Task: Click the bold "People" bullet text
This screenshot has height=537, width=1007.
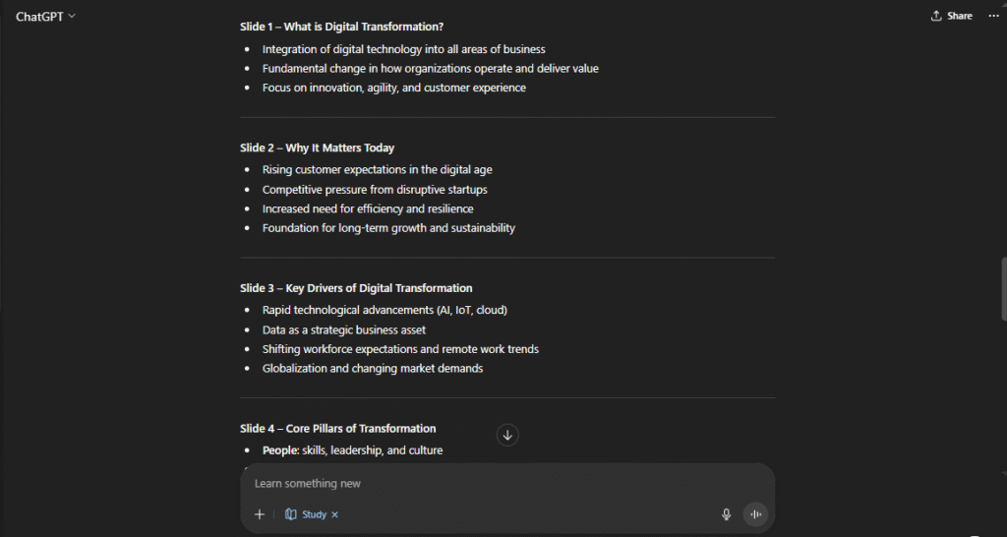Action: 279,450
